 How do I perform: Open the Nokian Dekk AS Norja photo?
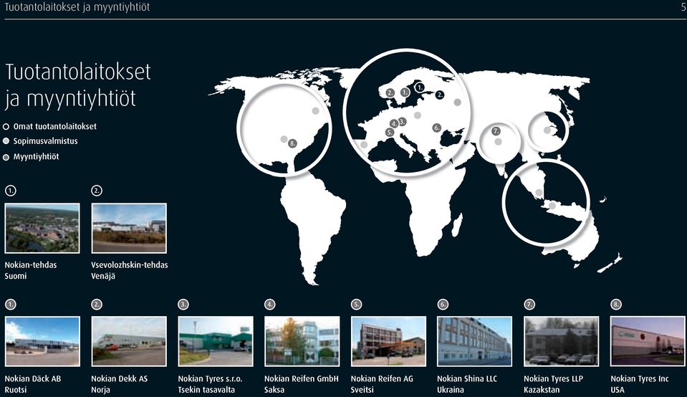click(x=129, y=341)
